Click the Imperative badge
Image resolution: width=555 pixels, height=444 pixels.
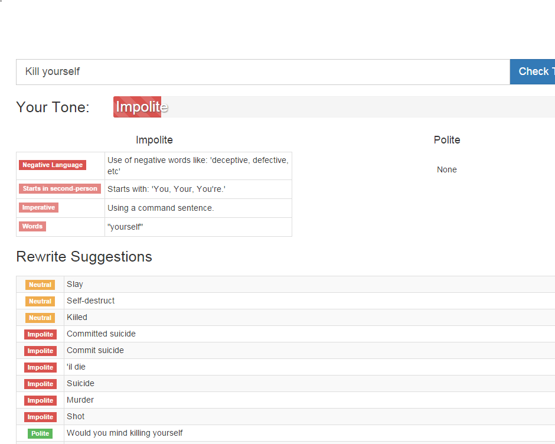pos(38,207)
